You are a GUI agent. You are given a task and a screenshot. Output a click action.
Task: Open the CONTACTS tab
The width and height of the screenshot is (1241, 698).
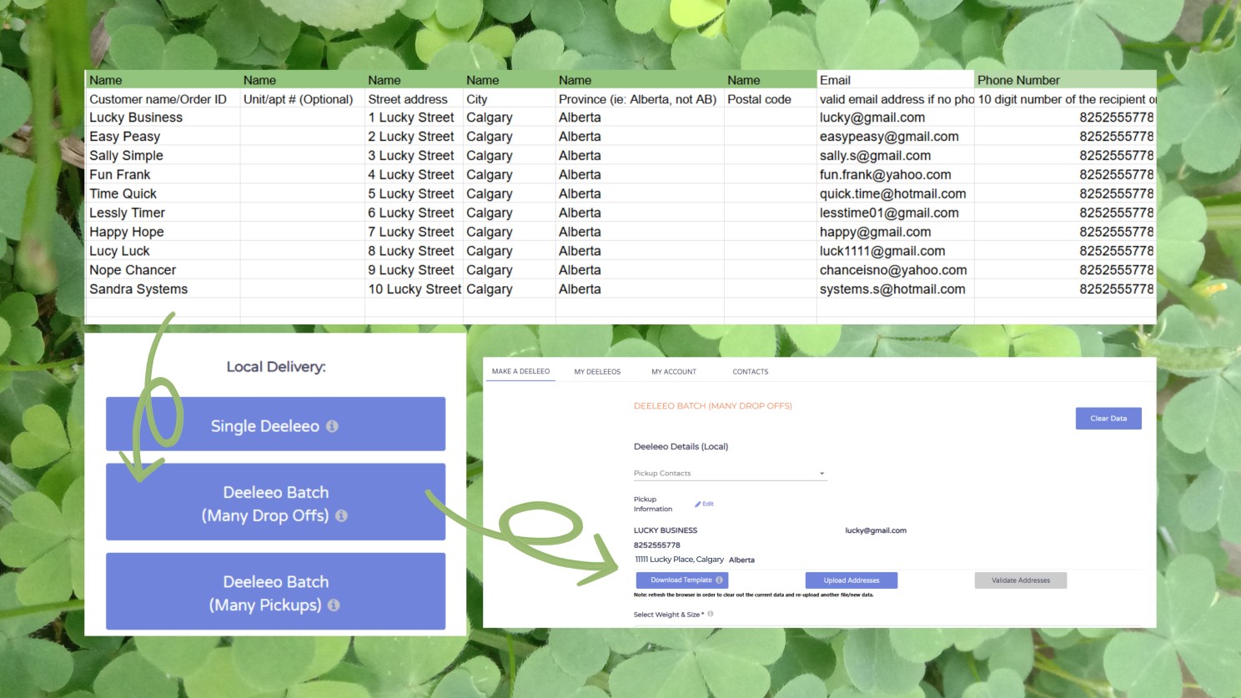click(751, 372)
